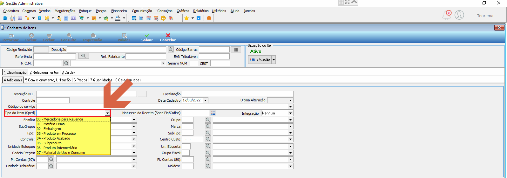Click the orange padlock toolbar icon
The height and width of the screenshot is (178, 507).
(163, 18)
